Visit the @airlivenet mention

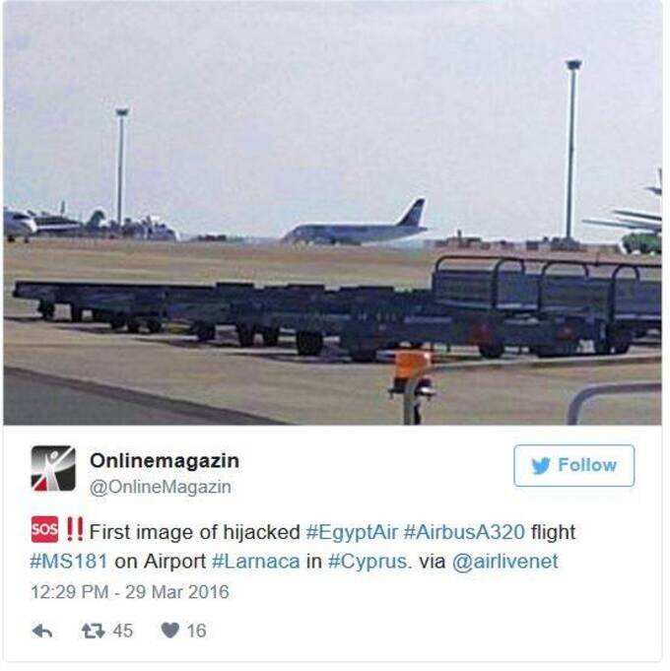505,562
